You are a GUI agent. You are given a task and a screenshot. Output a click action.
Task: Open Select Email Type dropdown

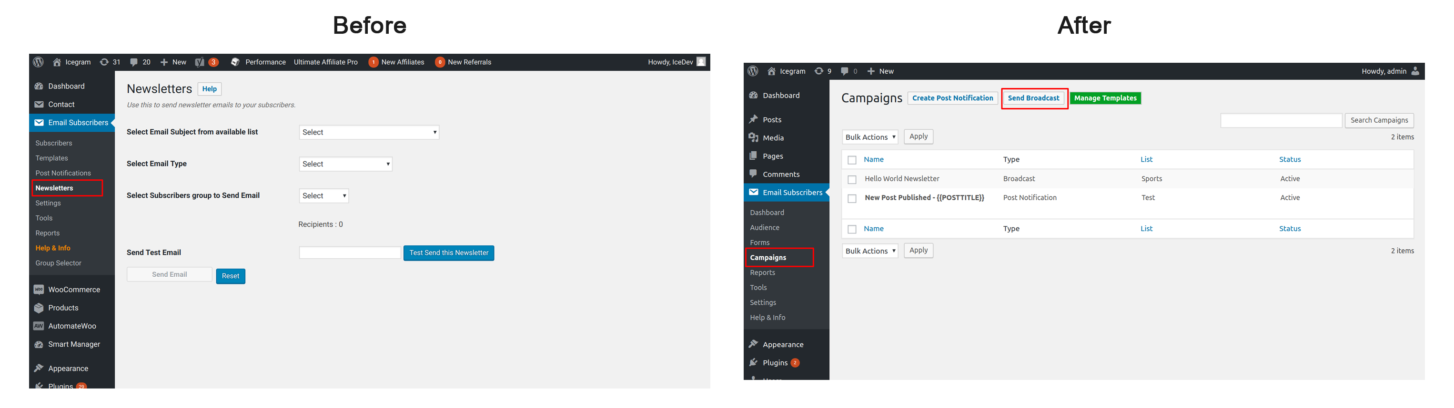[x=345, y=164]
